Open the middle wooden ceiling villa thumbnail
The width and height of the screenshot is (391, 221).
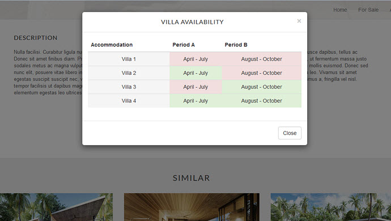[x=192, y=207]
